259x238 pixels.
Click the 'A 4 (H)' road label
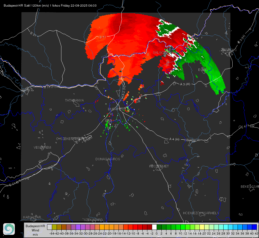point(174,139)
